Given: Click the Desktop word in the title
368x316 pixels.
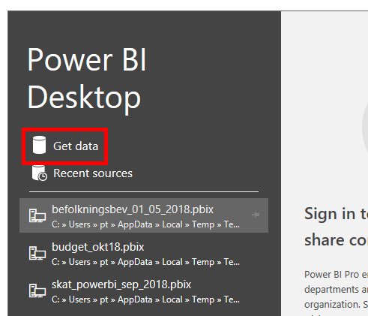Looking at the screenshot, I should click(x=84, y=98).
